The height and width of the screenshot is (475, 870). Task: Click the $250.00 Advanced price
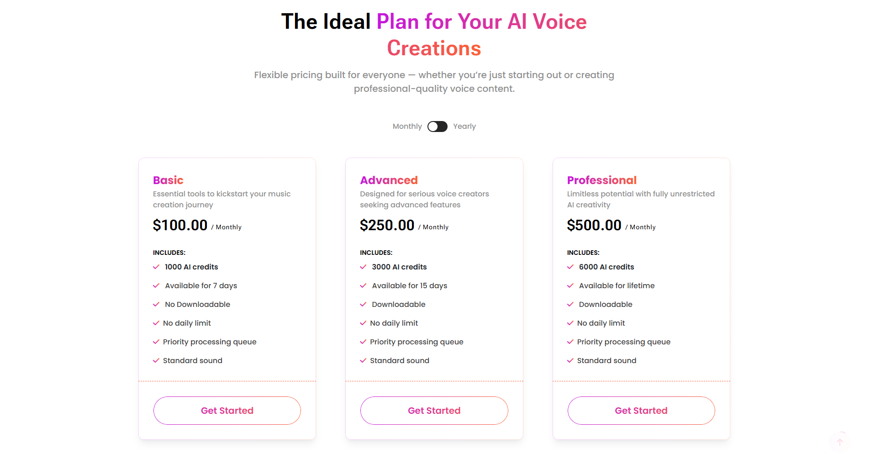(387, 225)
